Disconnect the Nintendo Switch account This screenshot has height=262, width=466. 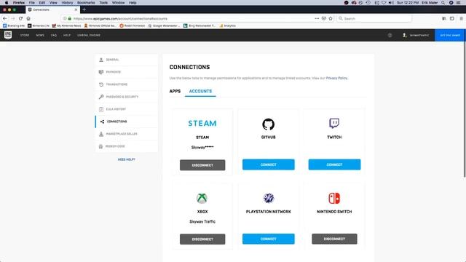(x=334, y=239)
